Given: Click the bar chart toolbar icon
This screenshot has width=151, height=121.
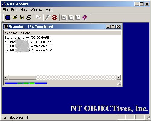Looking at the screenshot, I should (x=71, y=18).
